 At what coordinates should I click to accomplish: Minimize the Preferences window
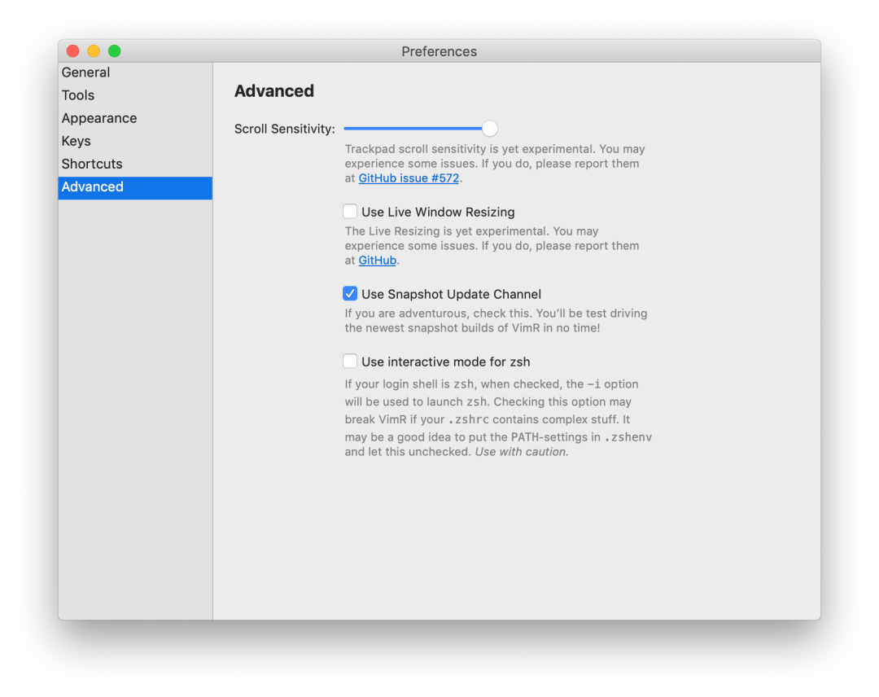(x=94, y=51)
